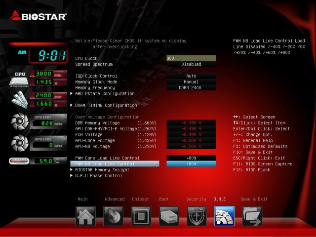Open the Chipset chip icon
The width and height of the screenshot is (316, 237).
(x=141, y=216)
